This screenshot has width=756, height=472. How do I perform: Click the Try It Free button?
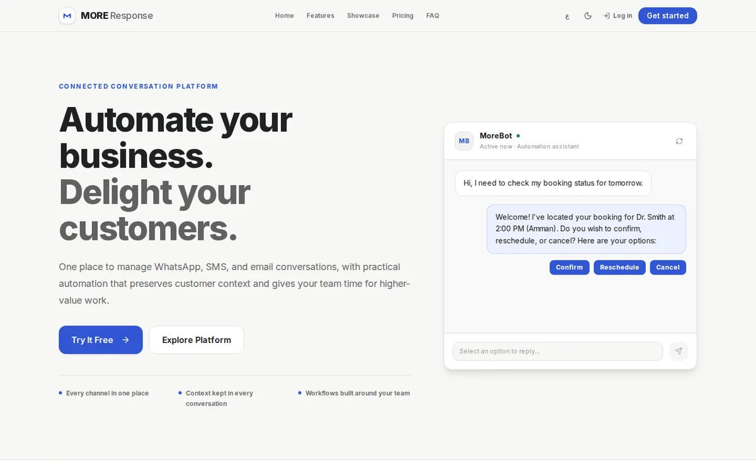(101, 340)
